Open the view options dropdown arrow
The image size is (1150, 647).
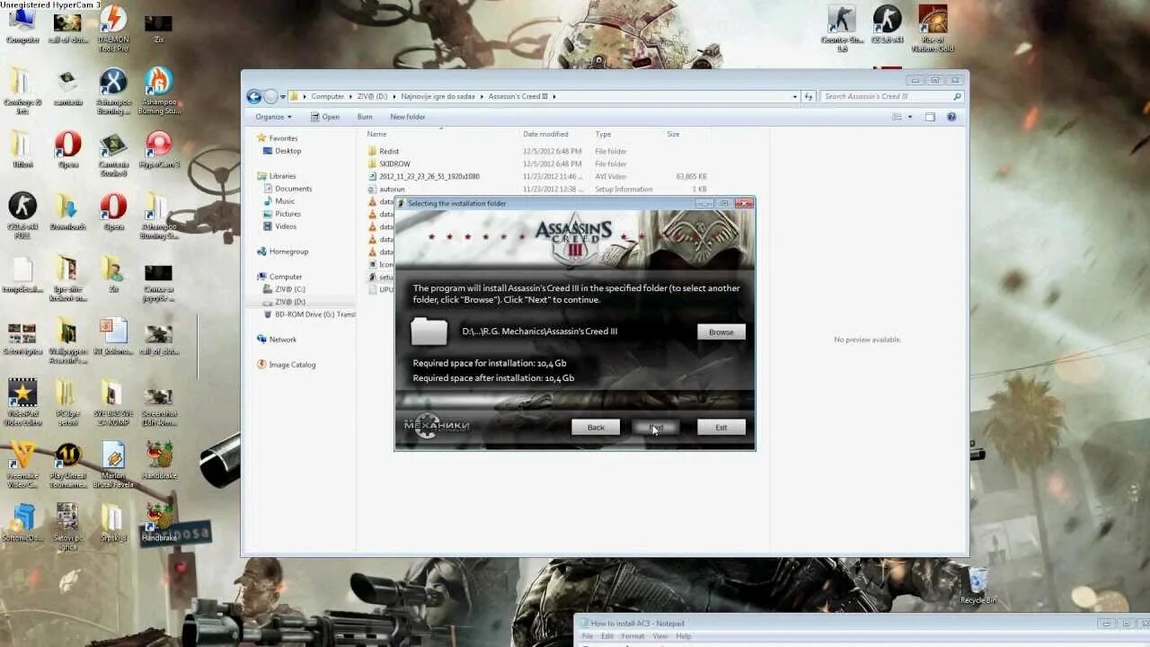click(909, 117)
